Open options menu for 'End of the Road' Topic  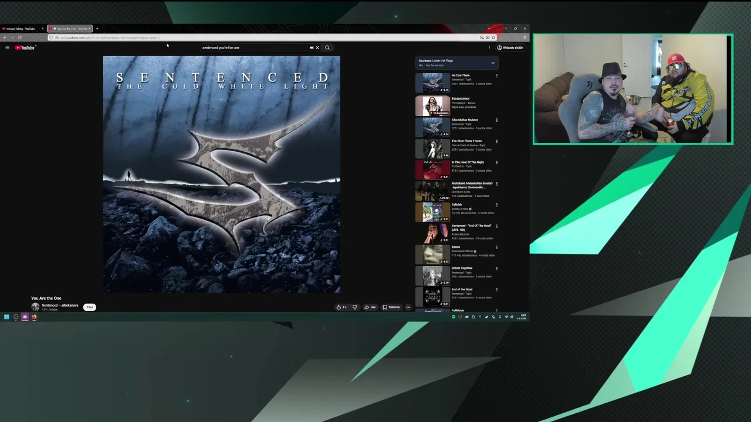point(497,290)
